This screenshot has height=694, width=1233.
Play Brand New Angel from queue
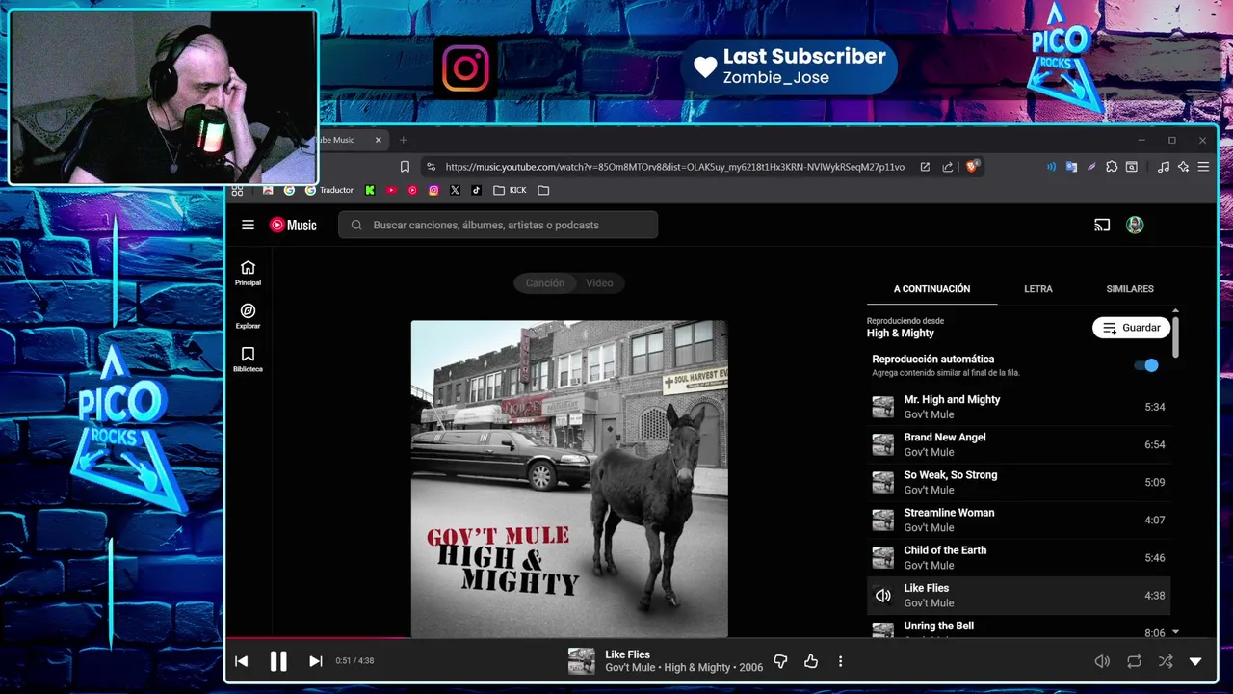1018,444
